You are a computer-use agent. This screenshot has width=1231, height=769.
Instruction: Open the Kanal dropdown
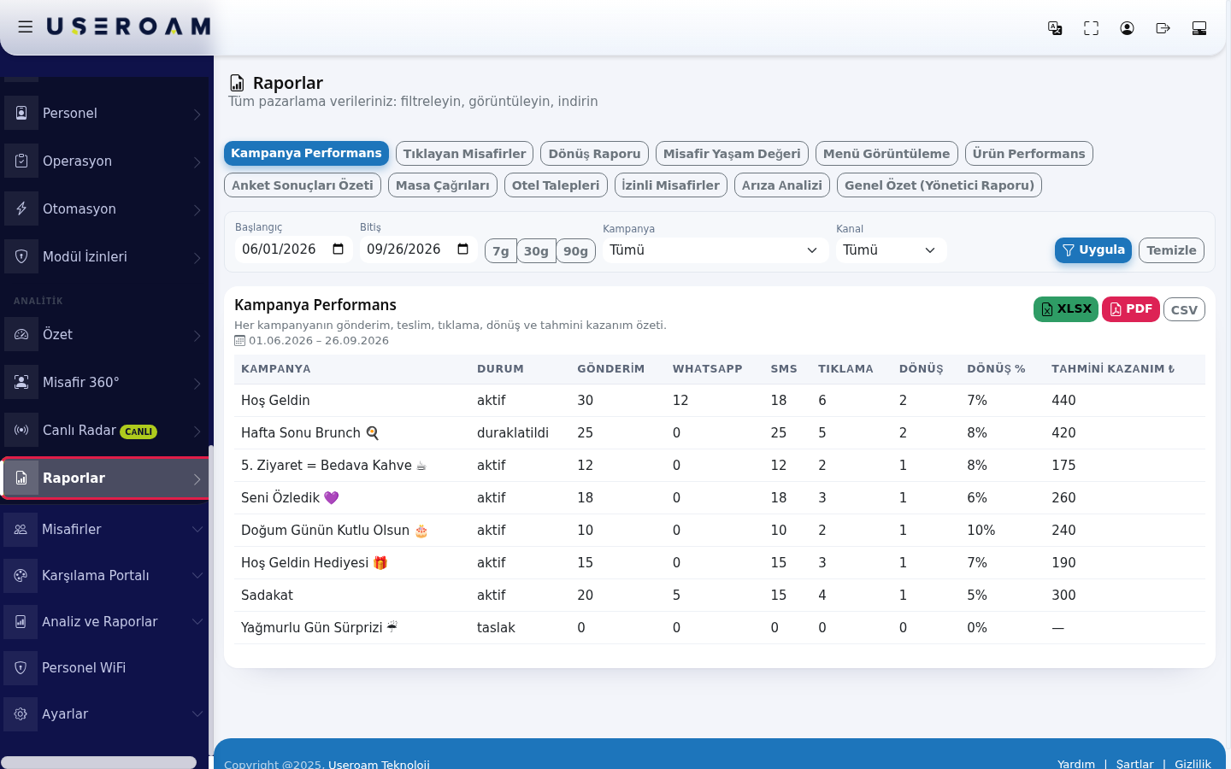891,250
